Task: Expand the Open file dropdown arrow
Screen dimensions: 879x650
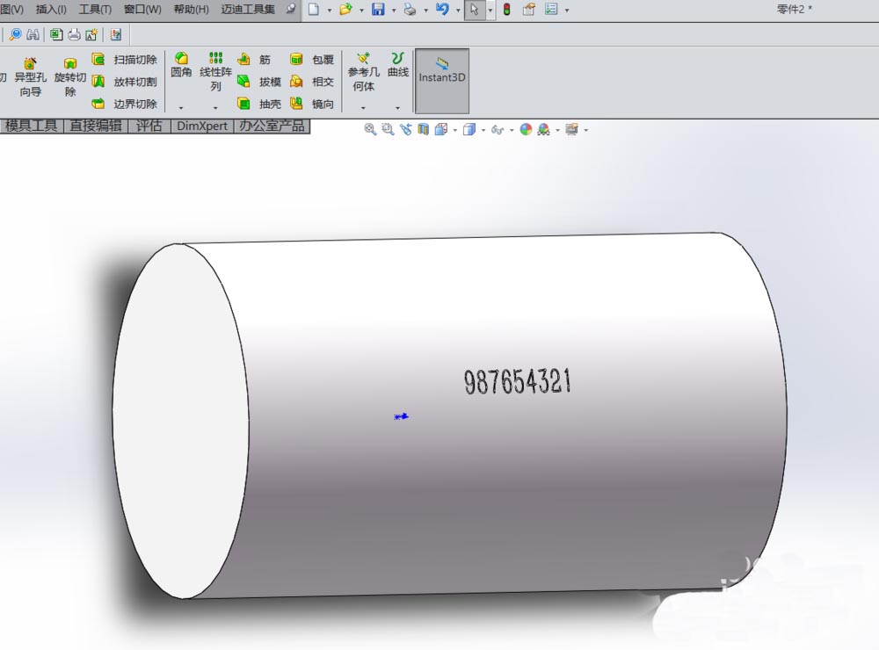Action: [x=361, y=10]
